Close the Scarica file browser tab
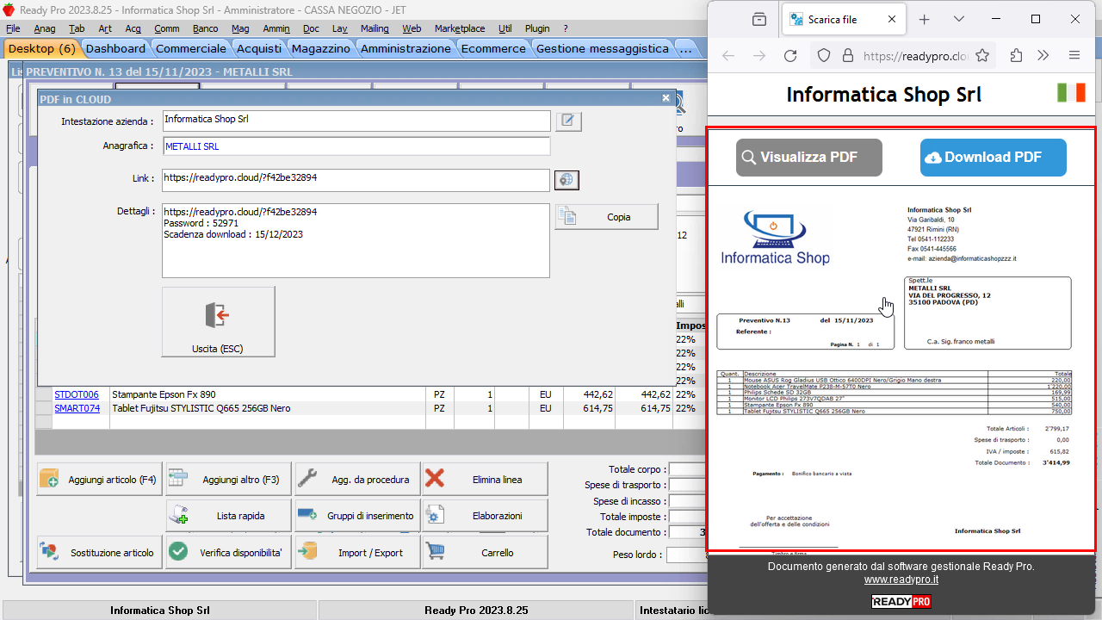 pyautogui.click(x=891, y=19)
